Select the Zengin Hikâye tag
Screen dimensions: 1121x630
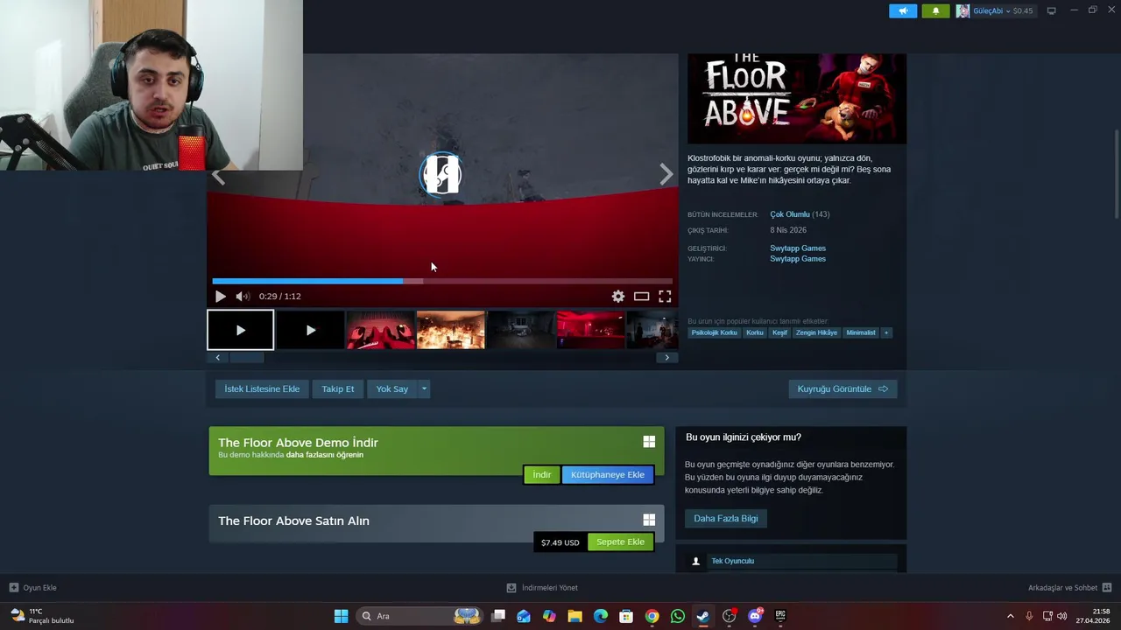coord(816,332)
